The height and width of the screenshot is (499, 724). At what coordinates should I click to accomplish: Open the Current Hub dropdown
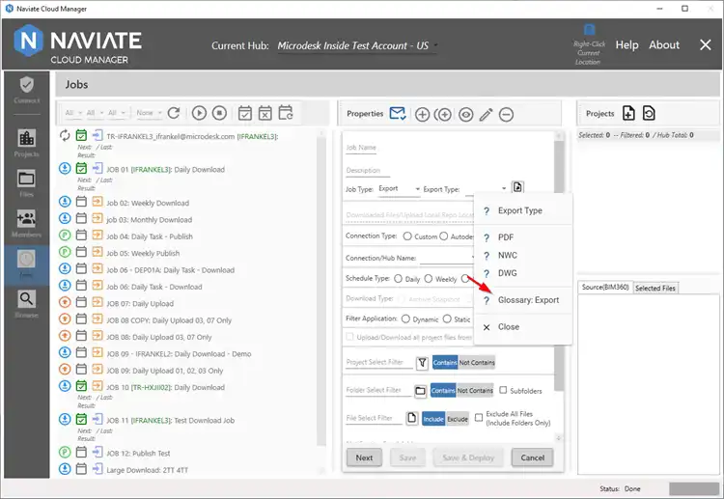(357, 45)
